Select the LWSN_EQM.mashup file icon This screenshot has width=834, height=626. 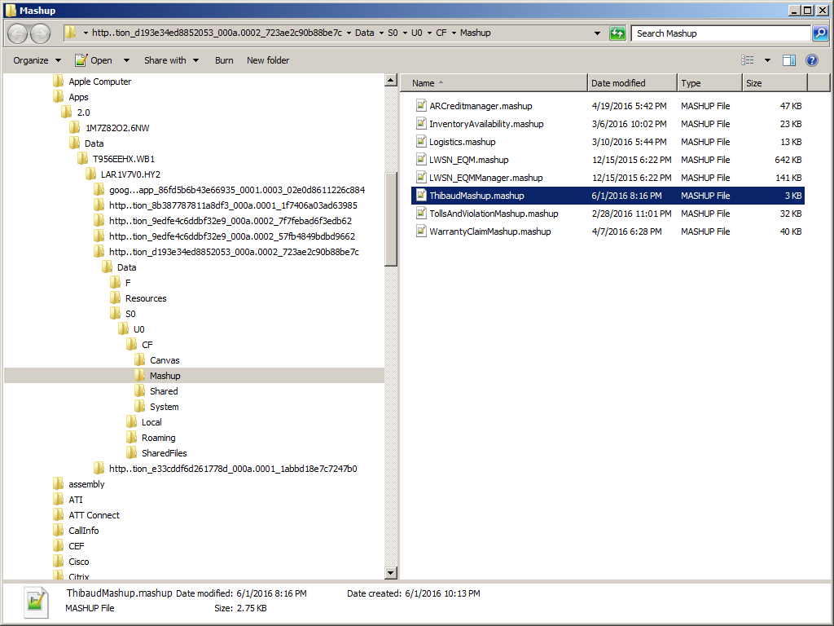[x=421, y=160]
